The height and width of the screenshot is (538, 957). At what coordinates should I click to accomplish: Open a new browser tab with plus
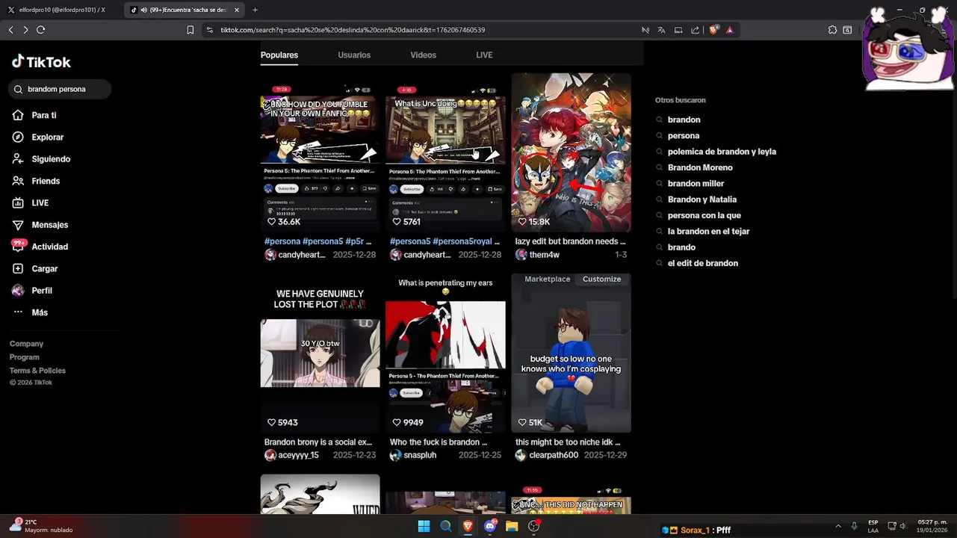tap(255, 10)
